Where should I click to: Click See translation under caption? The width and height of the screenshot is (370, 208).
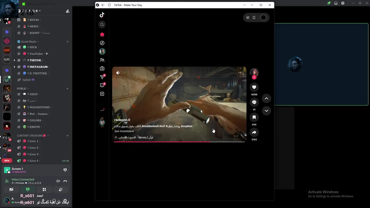coord(124,131)
